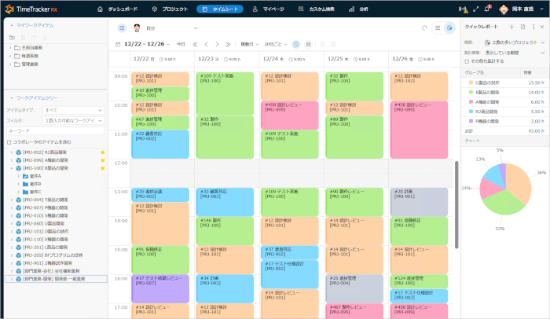
Task: Toggle favorite star for PRJ-100
Action: pyautogui.click(x=103, y=168)
